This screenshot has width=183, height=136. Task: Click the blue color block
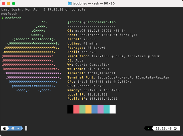95,109
